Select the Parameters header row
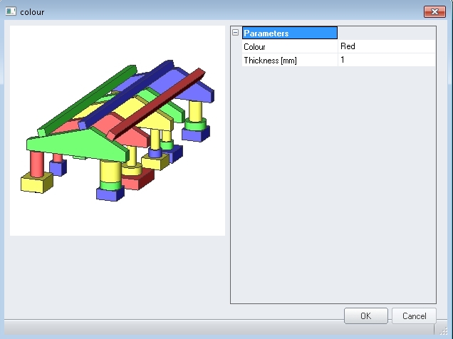The width and height of the screenshot is (453, 339). click(290, 33)
